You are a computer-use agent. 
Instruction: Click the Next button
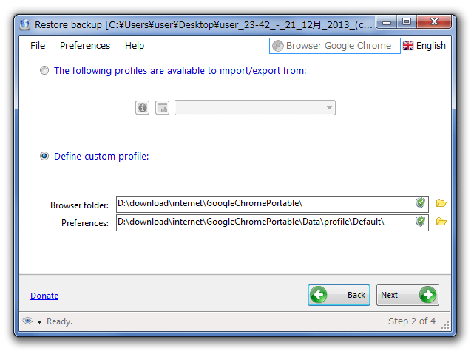click(x=407, y=294)
